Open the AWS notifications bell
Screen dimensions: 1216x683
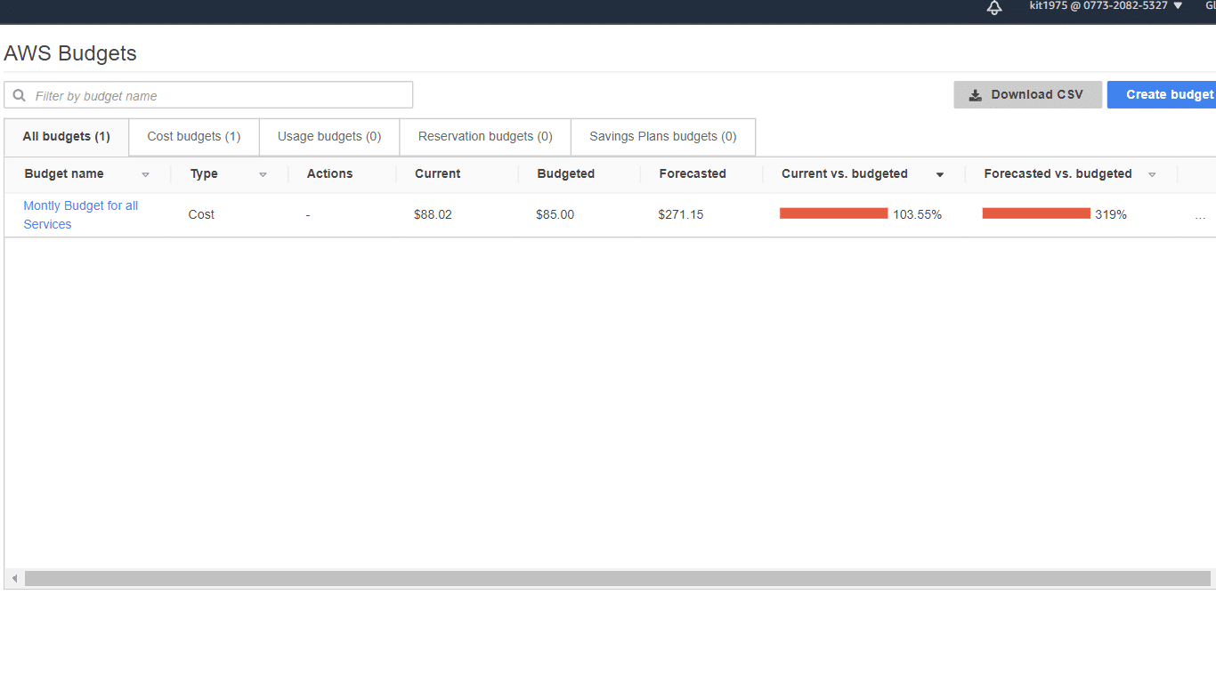pyautogui.click(x=994, y=8)
